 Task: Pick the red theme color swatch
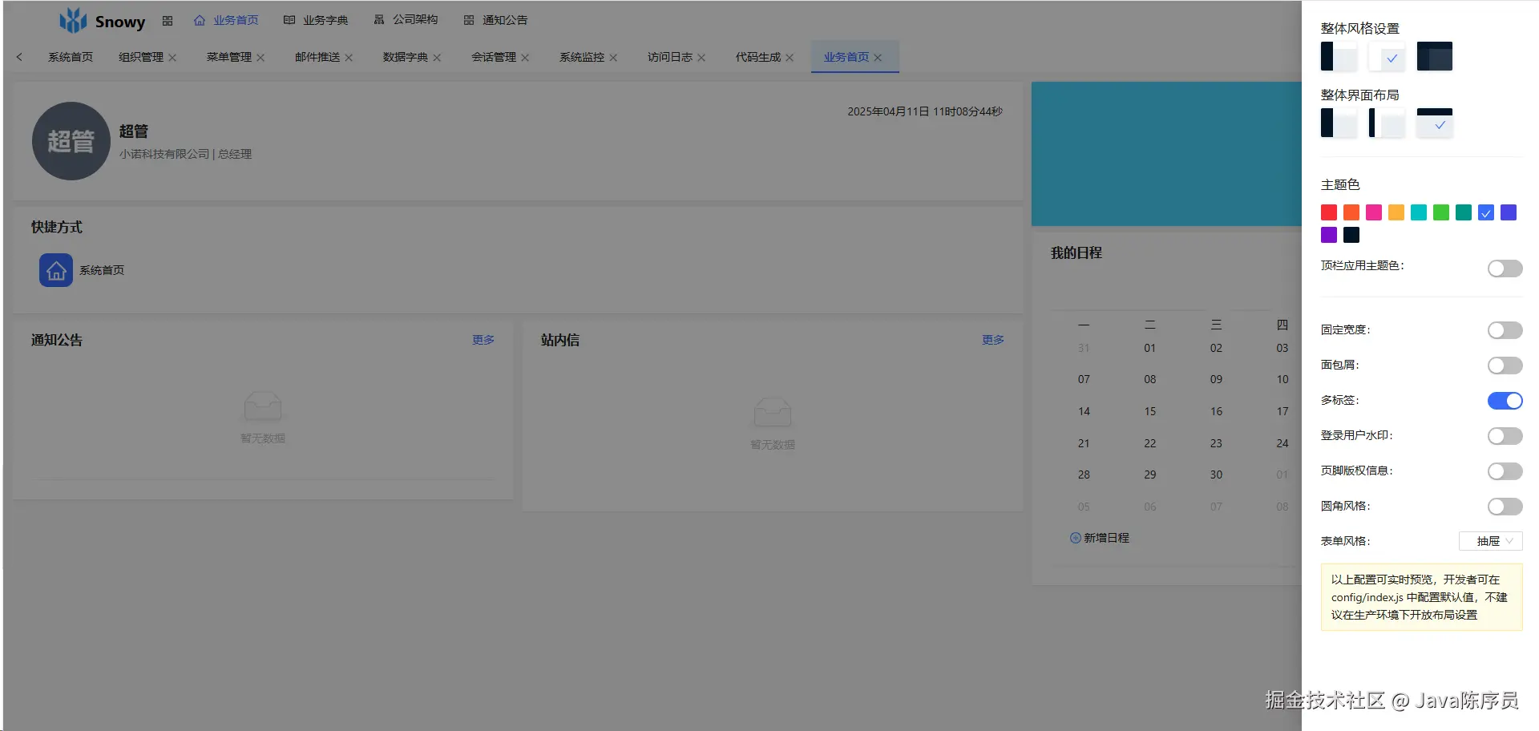click(1329, 212)
